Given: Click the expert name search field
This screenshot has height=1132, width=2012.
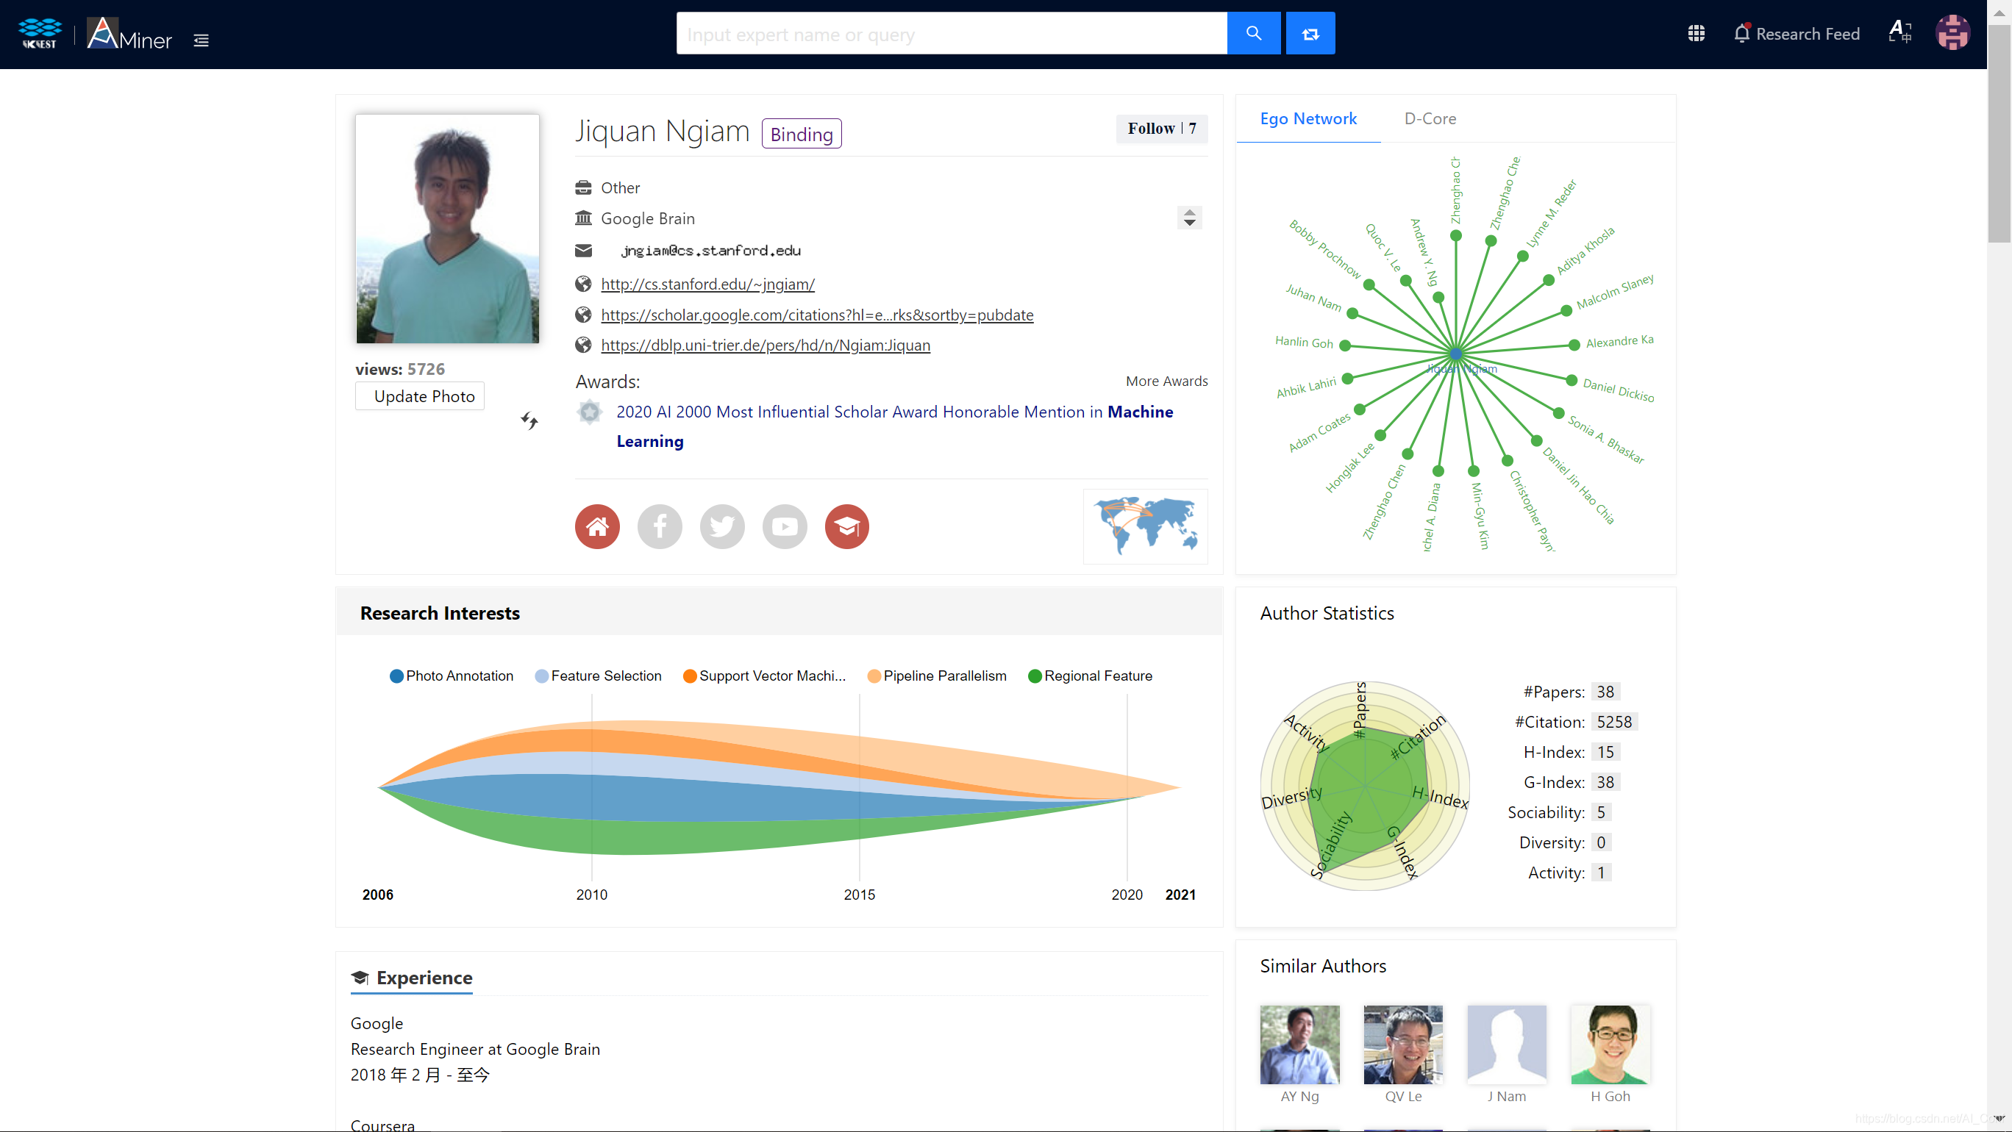Looking at the screenshot, I should pyautogui.click(x=951, y=34).
